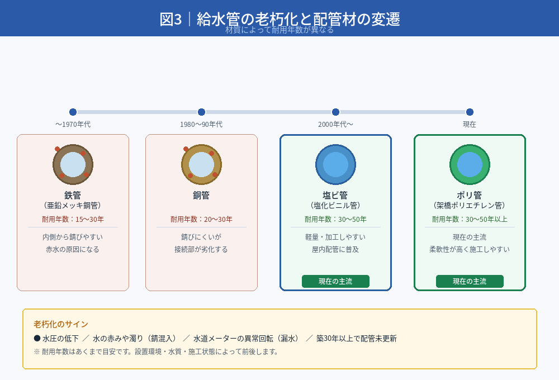
Task: Click the 1980〜90年代 timeline label
Action: (201, 124)
